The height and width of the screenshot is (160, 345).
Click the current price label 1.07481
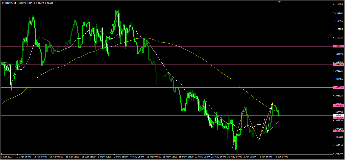click(x=338, y=116)
